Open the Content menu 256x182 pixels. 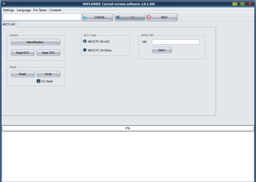[x=55, y=10]
